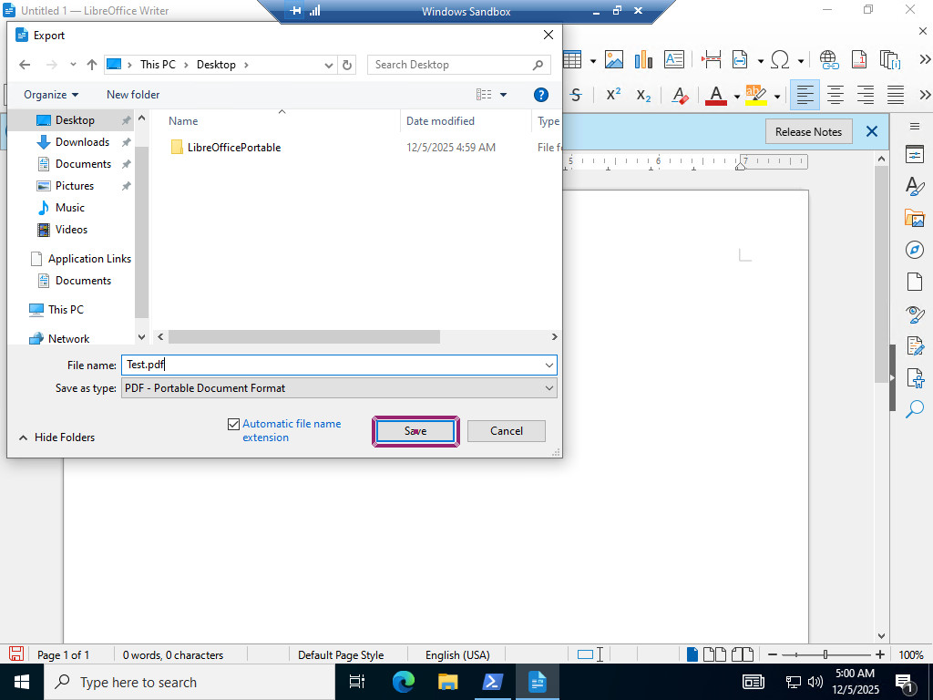The width and height of the screenshot is (933, 700).
Task: Collapse folder pane with Hide Folders
Action: tap(56, 437)
